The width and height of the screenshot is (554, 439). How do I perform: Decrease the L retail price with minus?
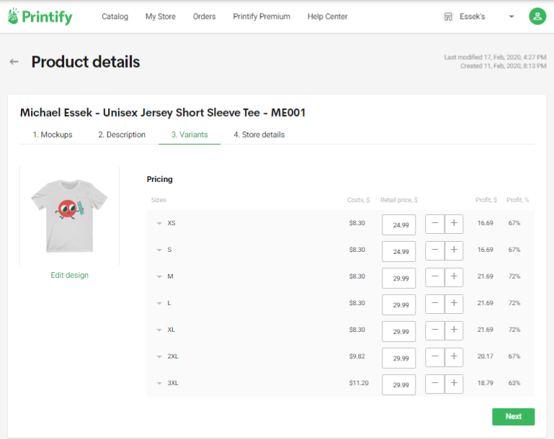[x=434, y=304]
